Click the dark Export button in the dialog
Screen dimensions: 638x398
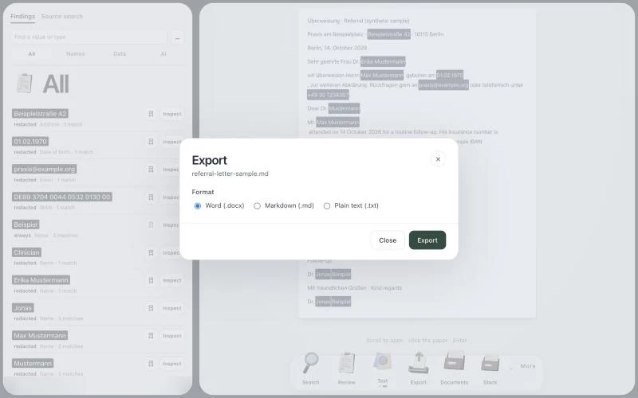pos(427,240)
